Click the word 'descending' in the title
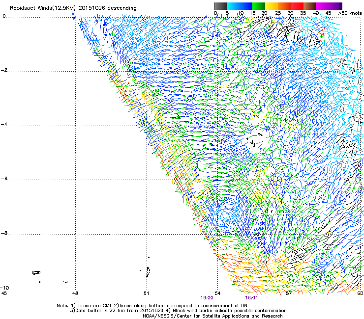This screenshot has height=319, width=364. (122, 8)
